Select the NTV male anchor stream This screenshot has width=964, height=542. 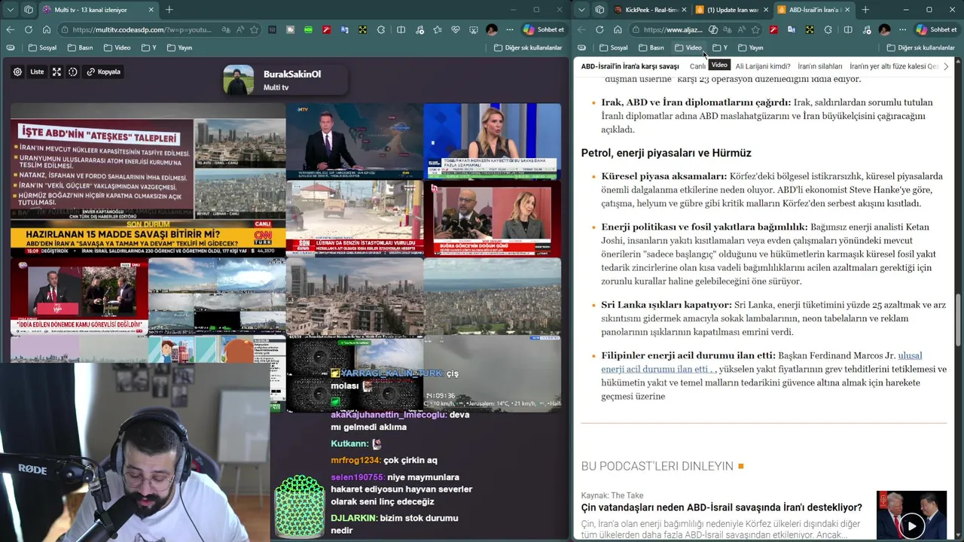(x=354, y=140)
